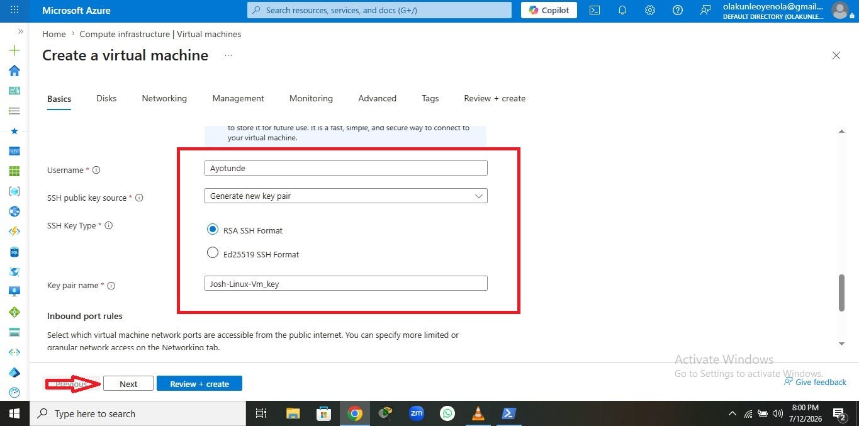
Task: Show info tooltip next to SSH Key Type
Action: point(108,225)
